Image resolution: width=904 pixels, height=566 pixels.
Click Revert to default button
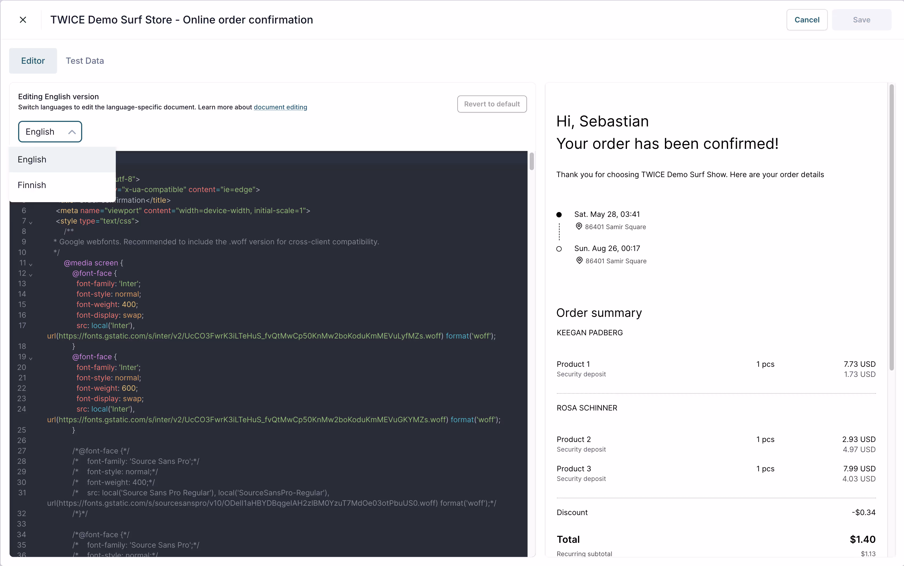point(492,104)
